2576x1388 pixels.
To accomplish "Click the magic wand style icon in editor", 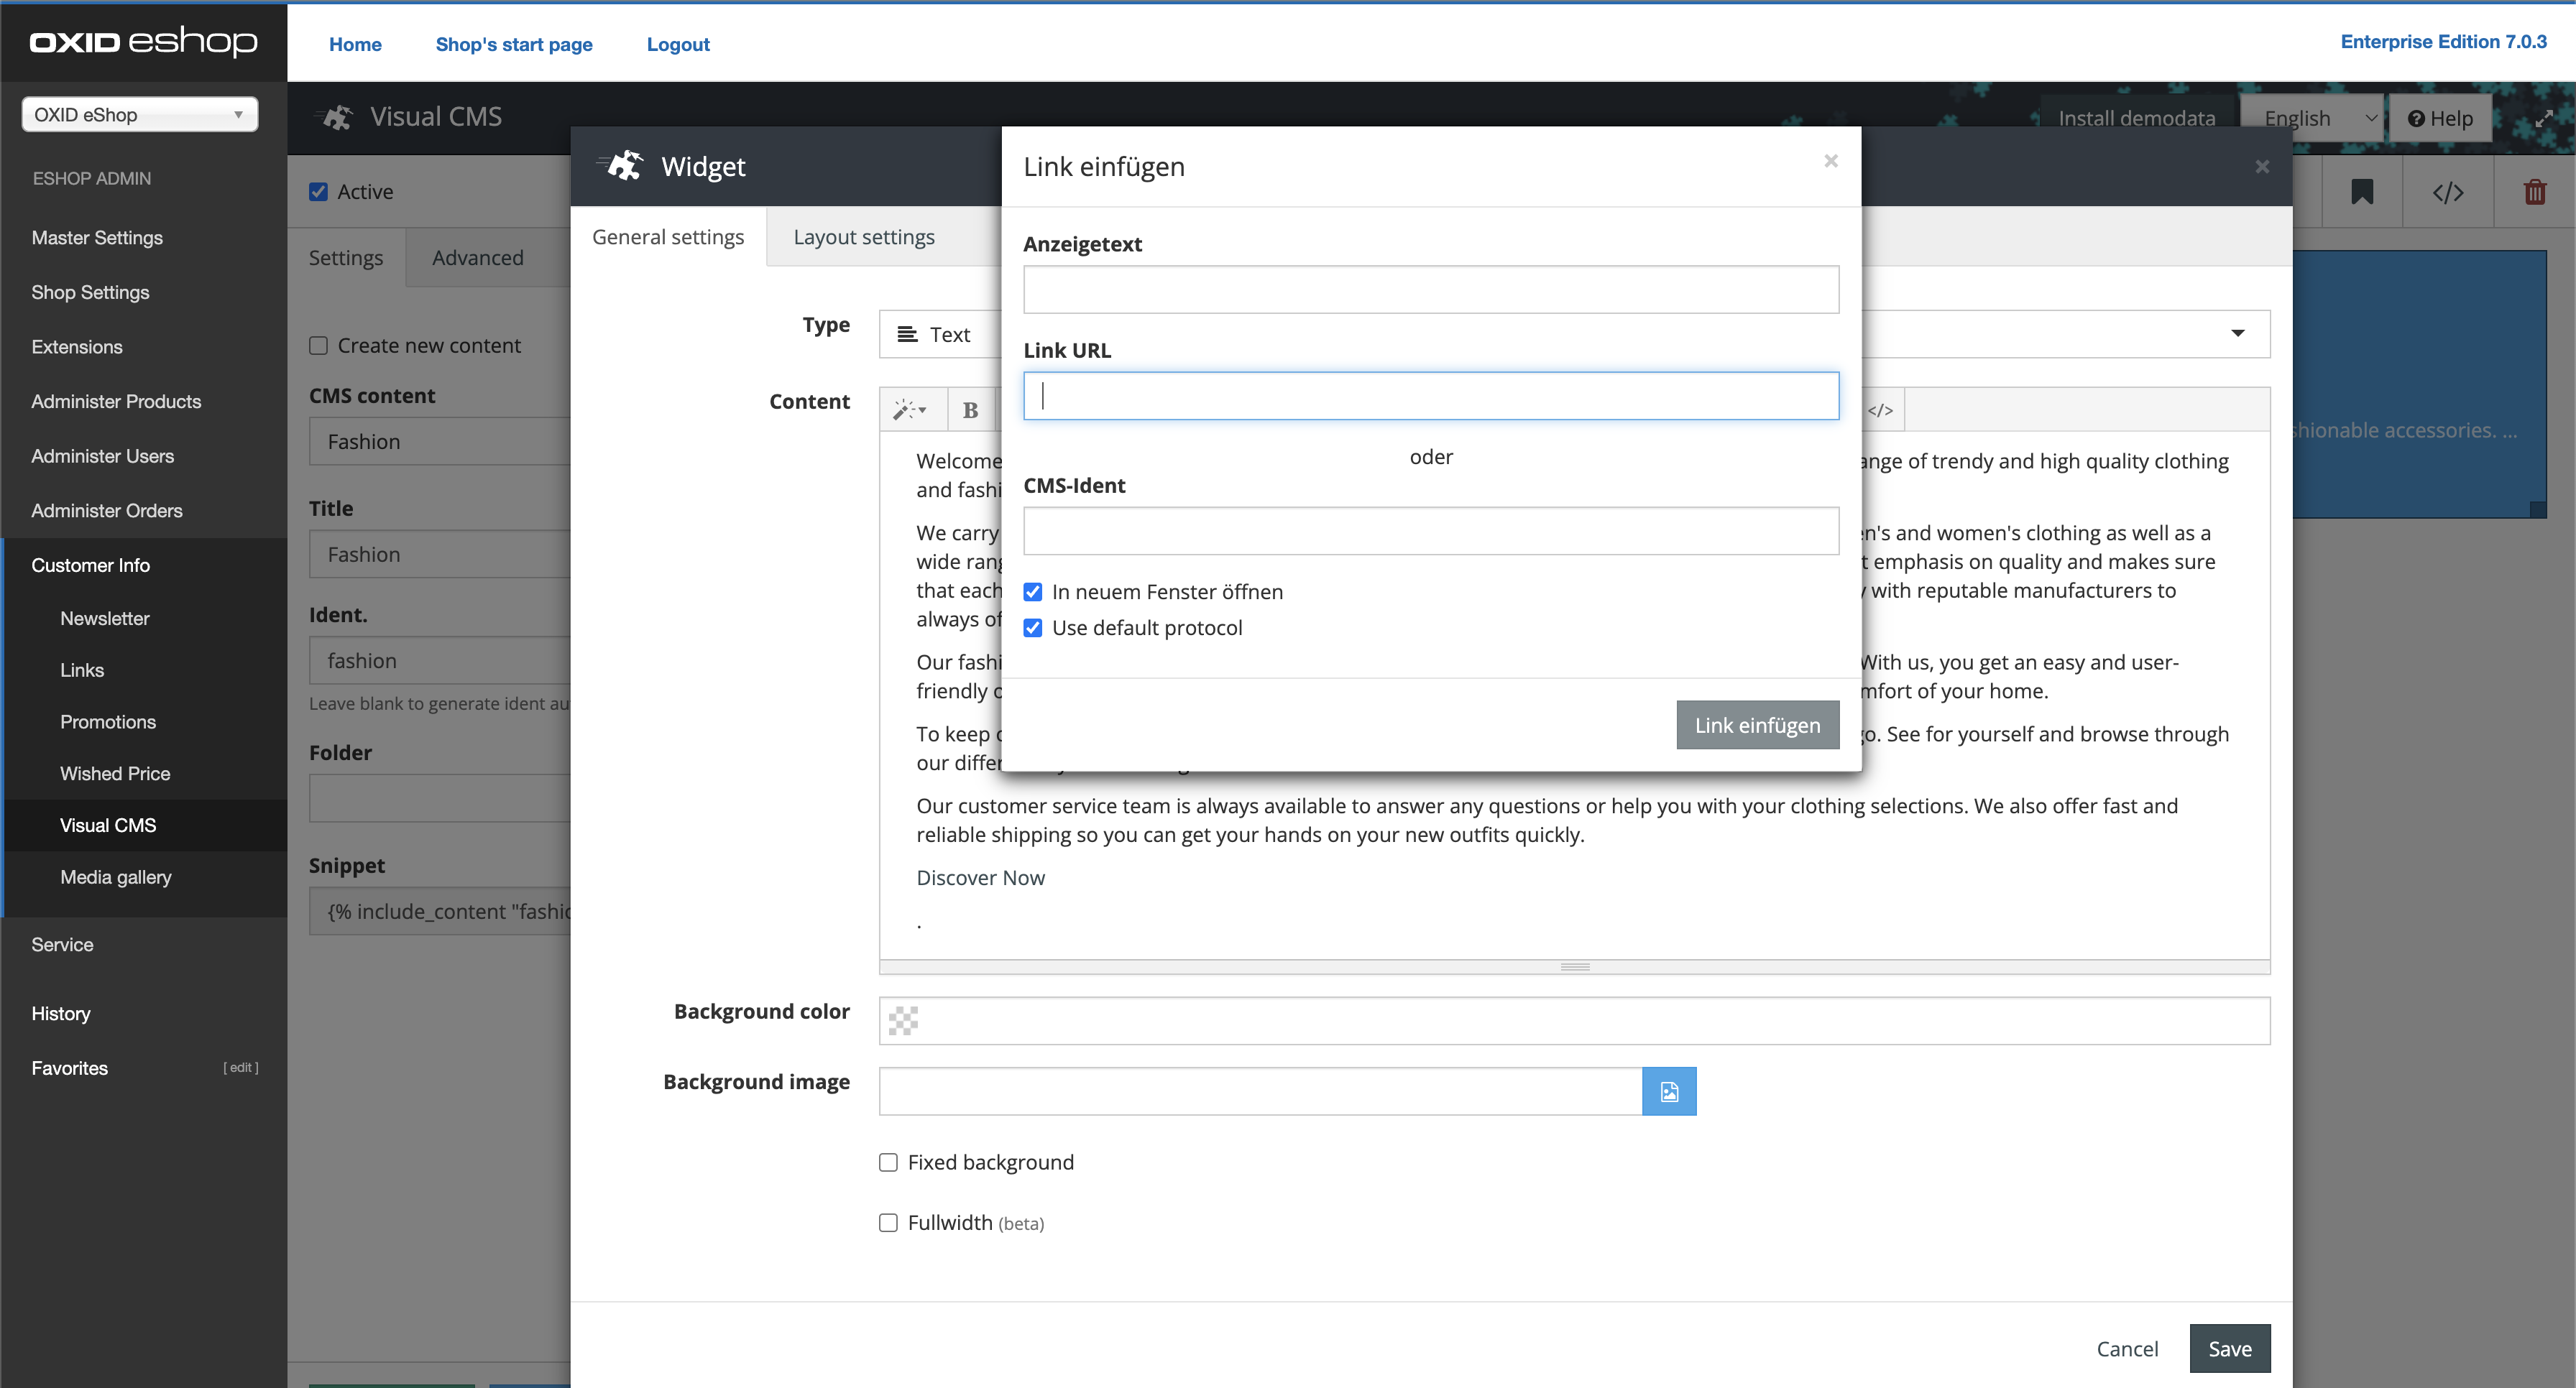I will [909, 410].
